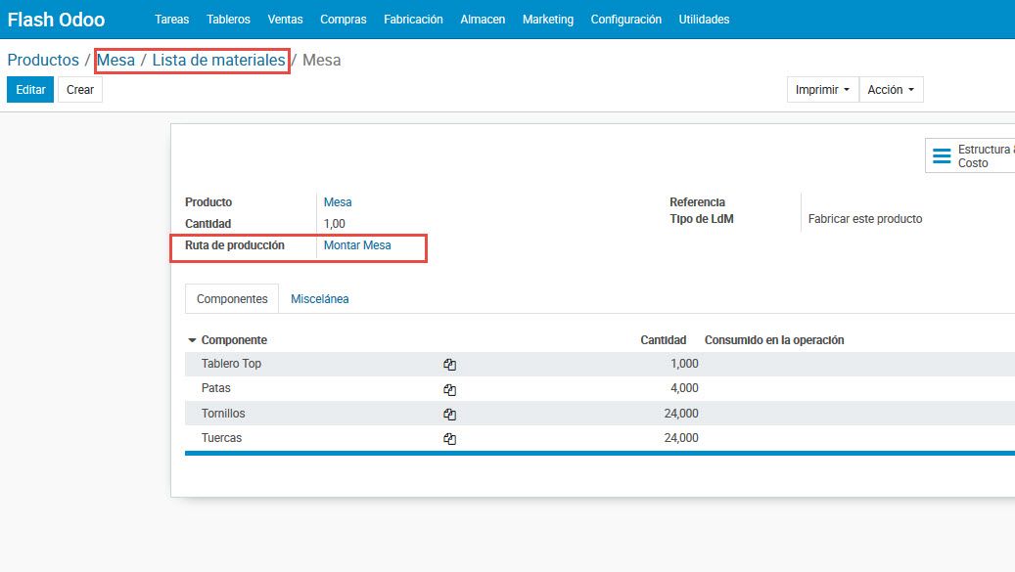Collapse the Componente column sort arrow
Viewport: 1015px width, 572px height.
click(192, 340)
